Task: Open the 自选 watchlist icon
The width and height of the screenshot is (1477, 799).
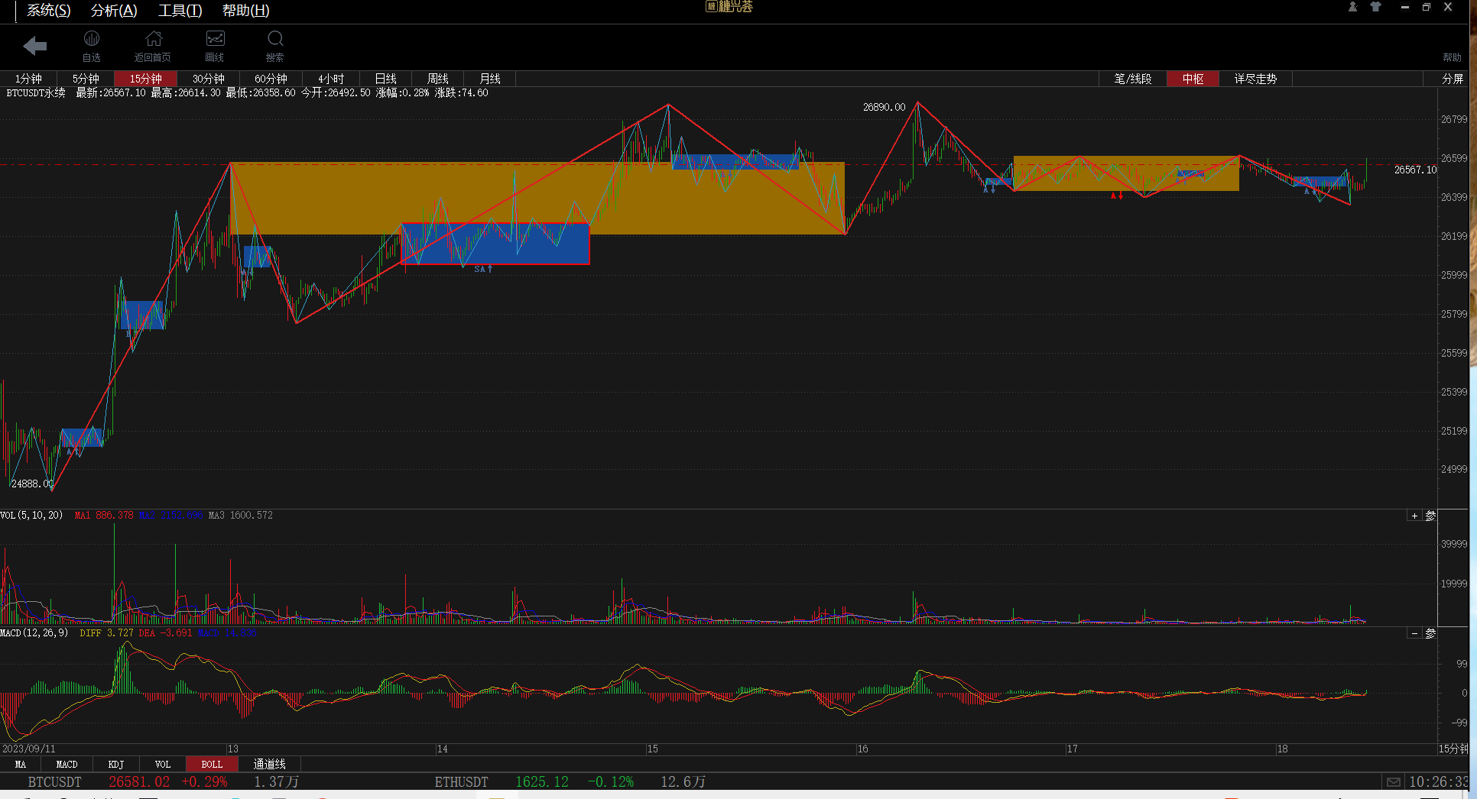Action: coord(92,46)
